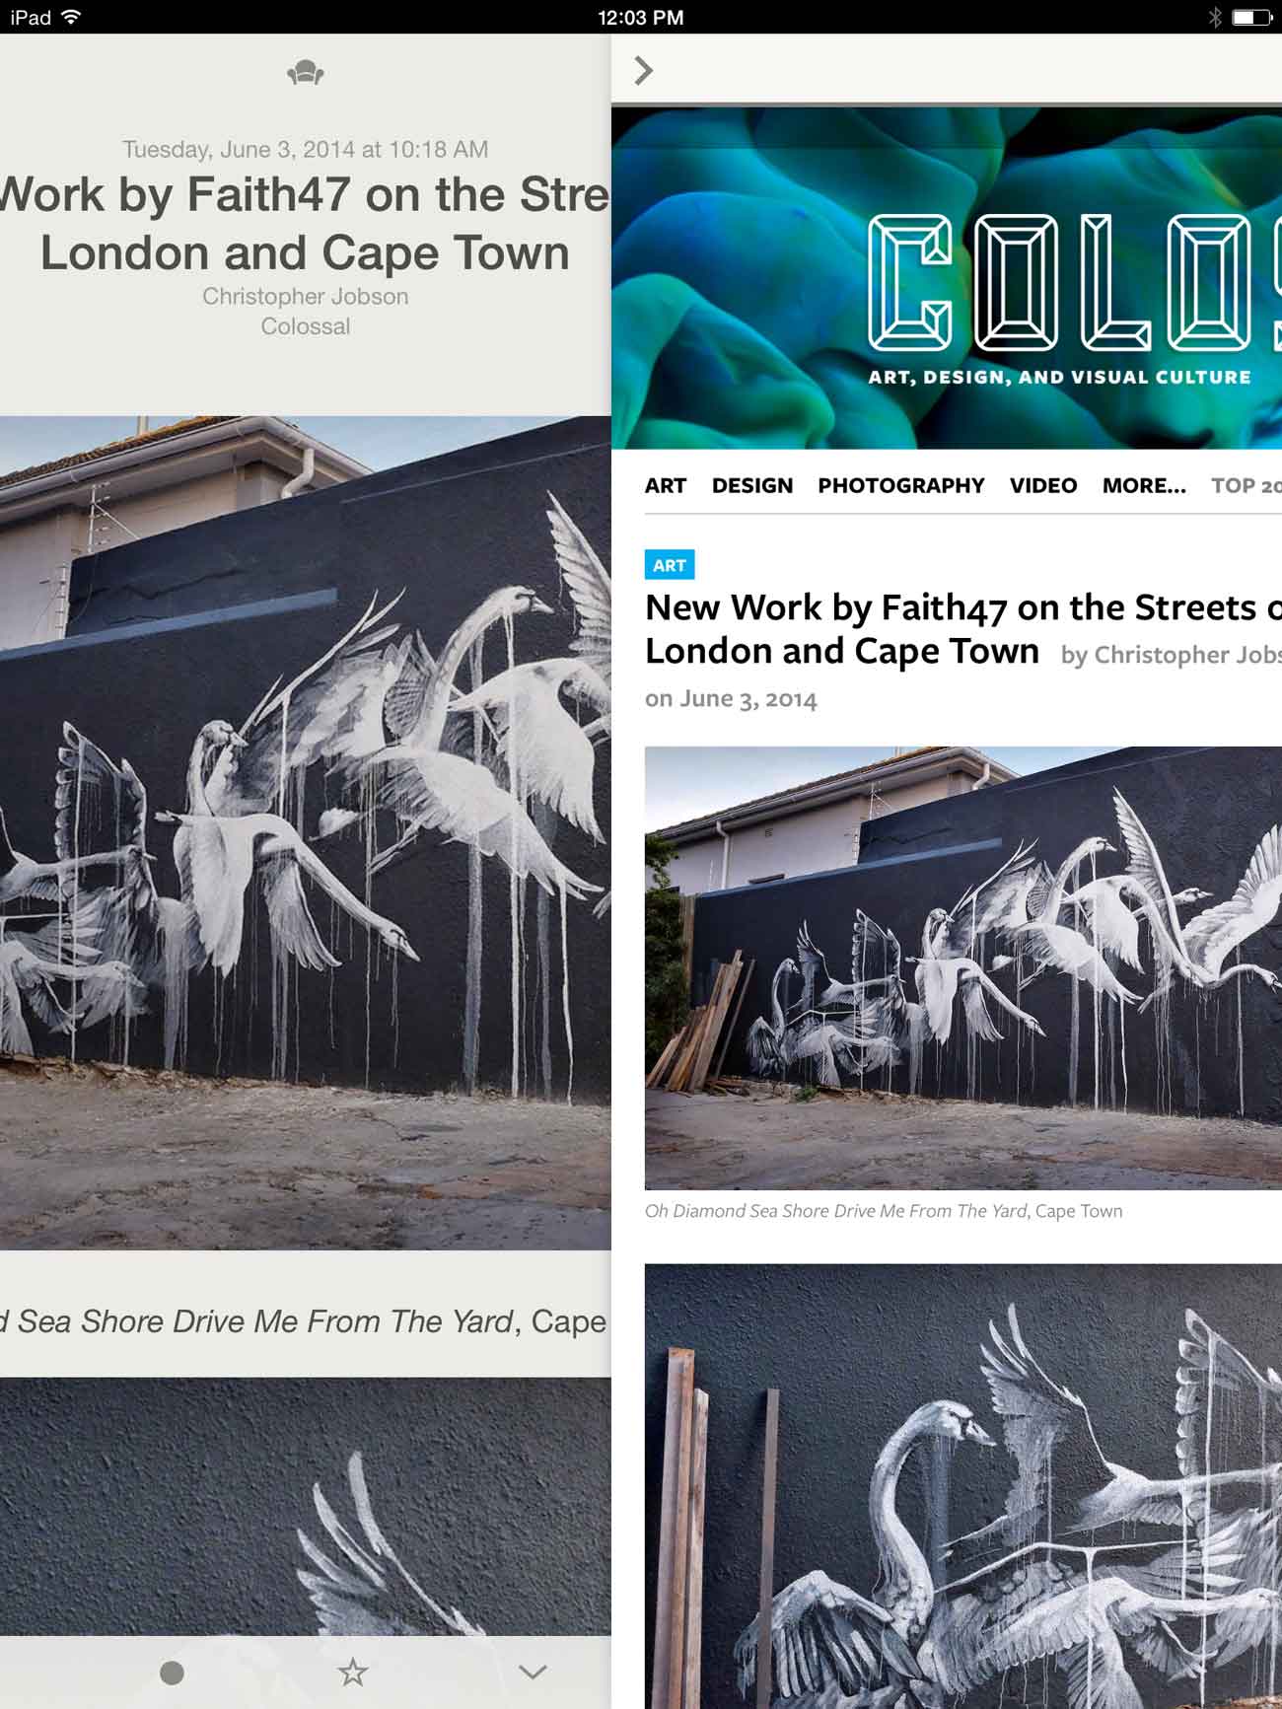Open the swan mural image in web view
1282x1709 pixels.
coord(963,968)
